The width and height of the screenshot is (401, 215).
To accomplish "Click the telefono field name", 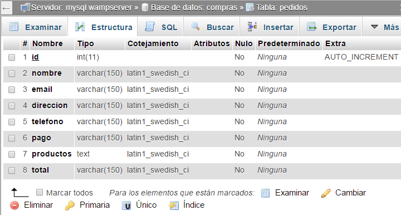I will 47,121.
